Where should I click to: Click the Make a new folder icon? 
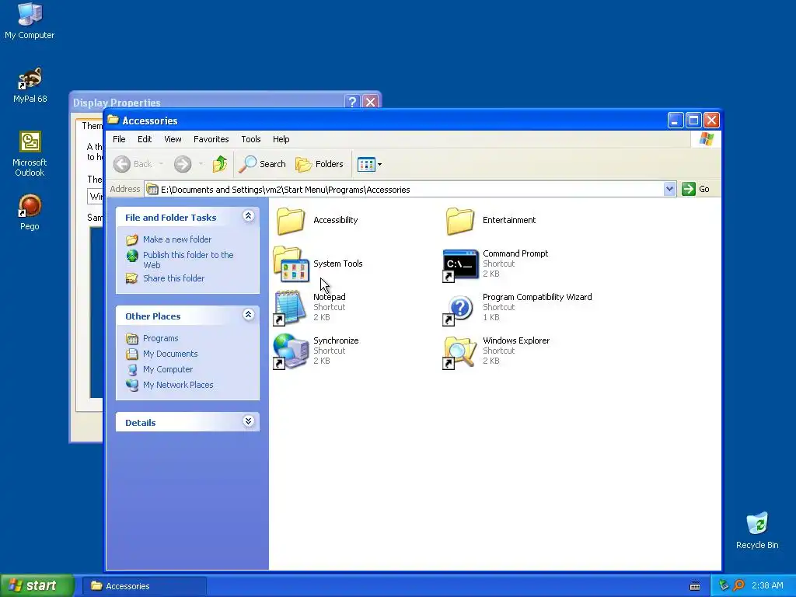coord(132,239)
